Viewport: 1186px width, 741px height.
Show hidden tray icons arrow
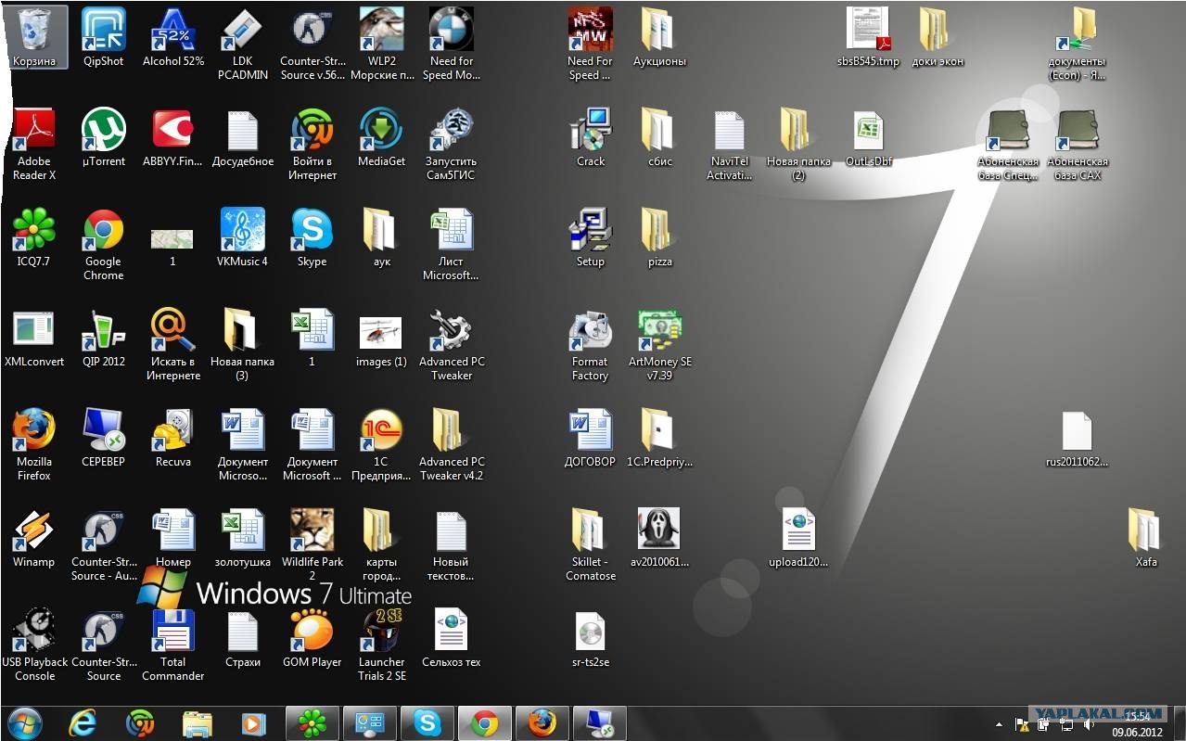click(x=999, y=723)
